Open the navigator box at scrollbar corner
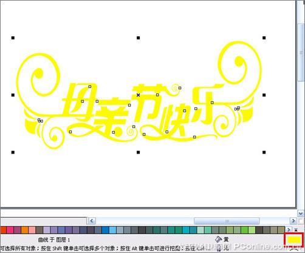This screenshot has width=305, height=253. point(301,221)
